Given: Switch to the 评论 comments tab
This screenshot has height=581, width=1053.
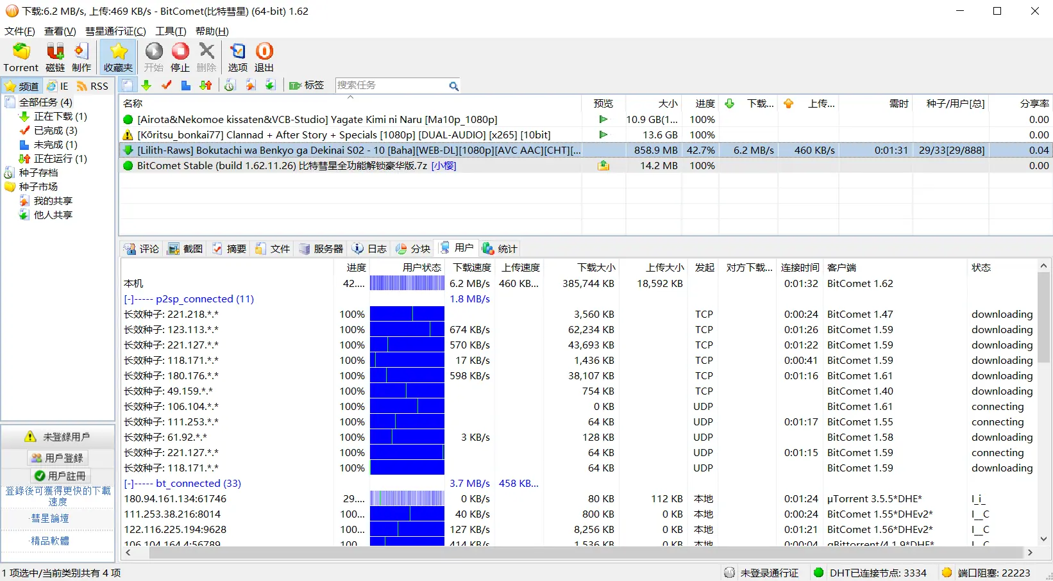Looking at the screenshot, I should pyautogui.click(x=142, y=249).
